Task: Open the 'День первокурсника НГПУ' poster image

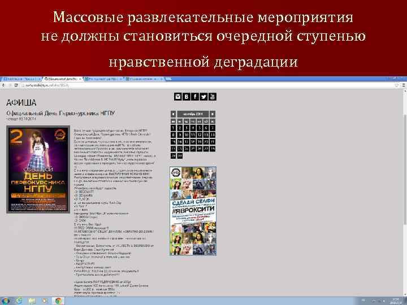Action: coord(38,169)
